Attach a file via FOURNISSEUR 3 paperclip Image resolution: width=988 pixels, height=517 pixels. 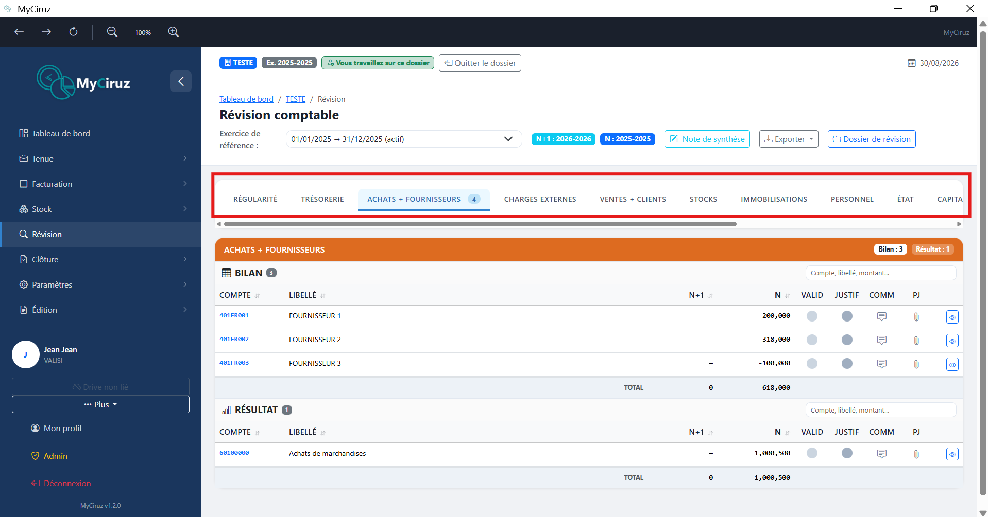(916, 364)
